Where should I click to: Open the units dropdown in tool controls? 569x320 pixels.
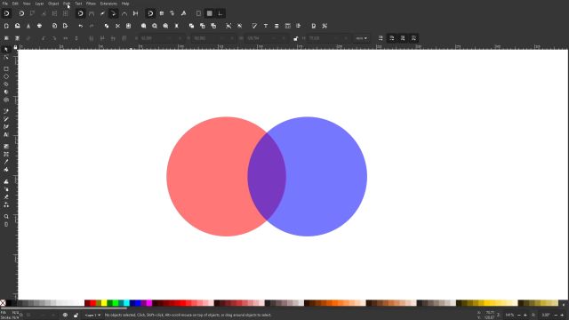pyautogui.click(x=362, y=38)
